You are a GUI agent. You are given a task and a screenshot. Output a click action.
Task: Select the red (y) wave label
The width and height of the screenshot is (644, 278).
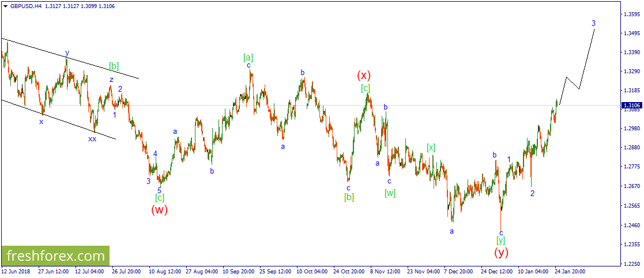[501, 251]
